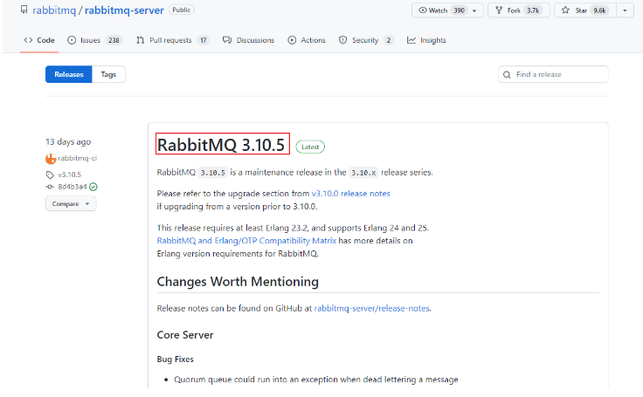Select the Releases button
This screenshot has height=397, width=643.
coord(69,74)
